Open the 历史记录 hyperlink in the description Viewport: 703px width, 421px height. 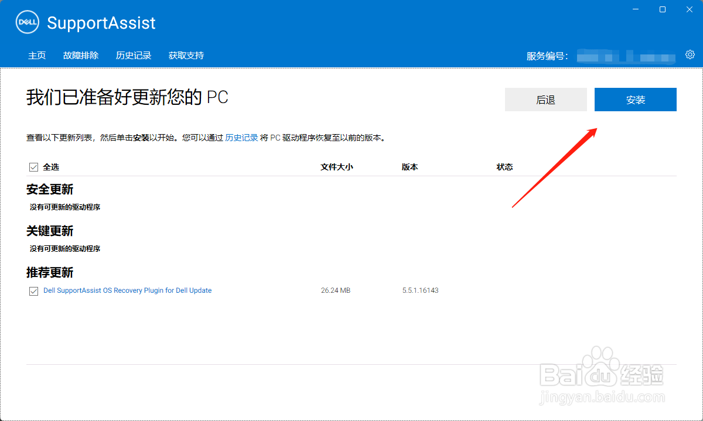pos(241,138)
